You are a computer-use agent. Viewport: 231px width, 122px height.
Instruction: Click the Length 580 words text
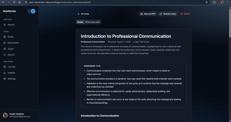[141, 42]
